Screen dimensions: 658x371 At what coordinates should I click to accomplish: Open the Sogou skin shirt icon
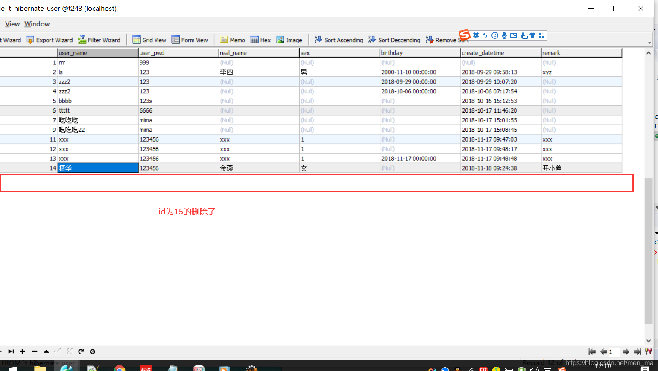coord(532,35)
